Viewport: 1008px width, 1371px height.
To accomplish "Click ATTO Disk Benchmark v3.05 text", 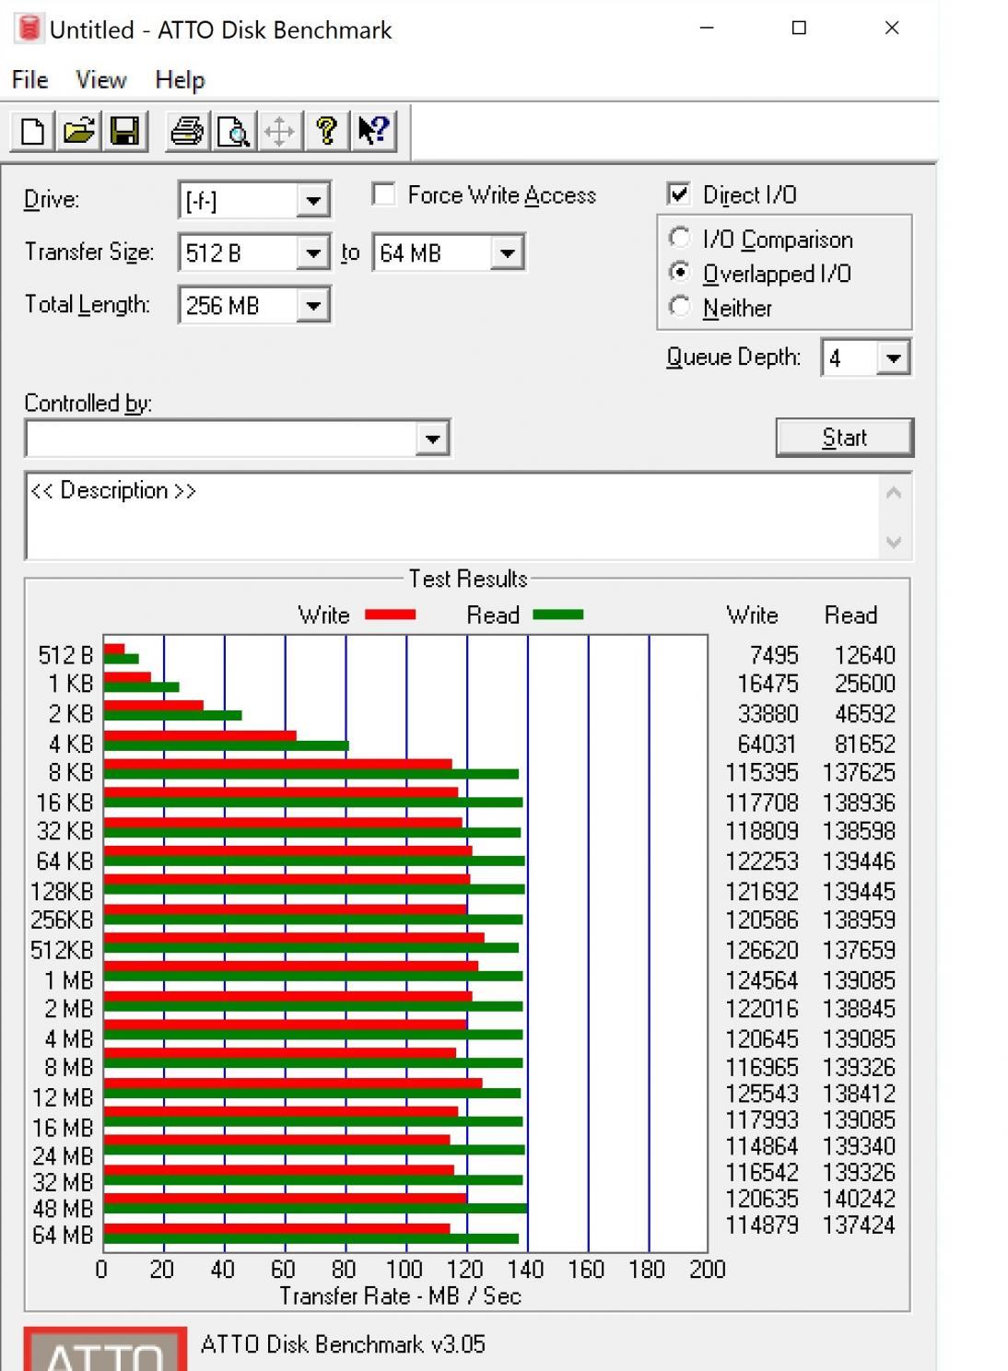I will [343, 1344].
